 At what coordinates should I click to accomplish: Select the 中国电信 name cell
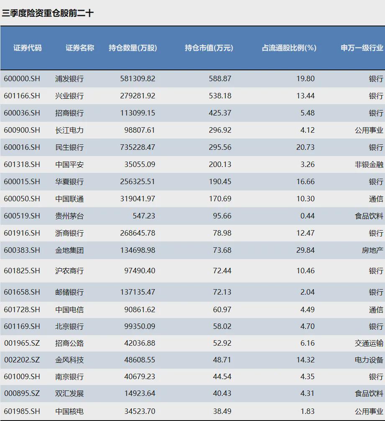[69, 310]
